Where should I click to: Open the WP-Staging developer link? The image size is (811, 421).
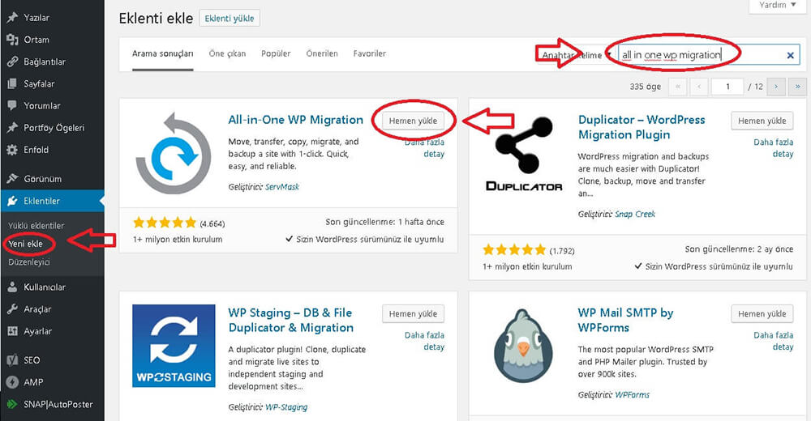click(286, 407)
